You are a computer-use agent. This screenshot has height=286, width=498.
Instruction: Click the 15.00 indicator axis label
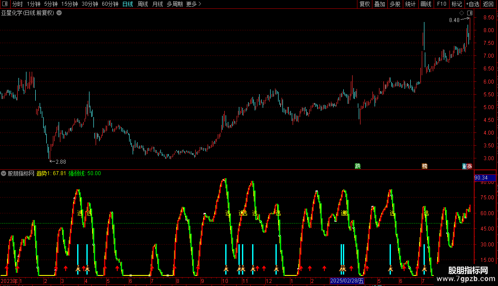[x=487, y=260]
